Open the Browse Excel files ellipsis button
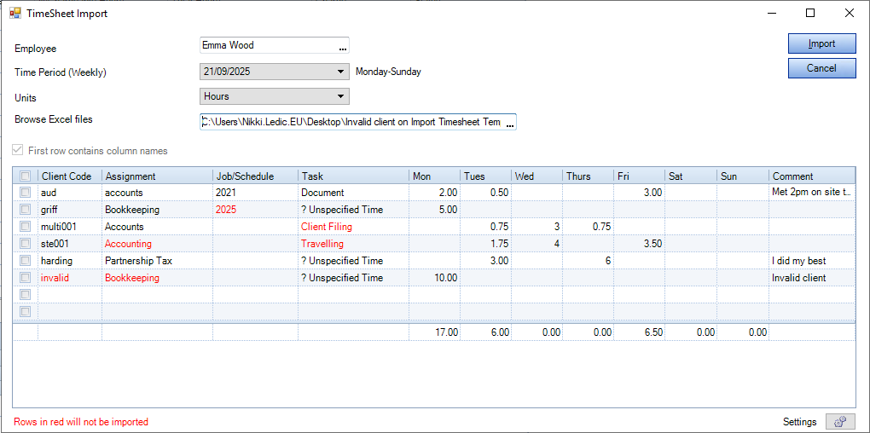 tap(510, 123)
